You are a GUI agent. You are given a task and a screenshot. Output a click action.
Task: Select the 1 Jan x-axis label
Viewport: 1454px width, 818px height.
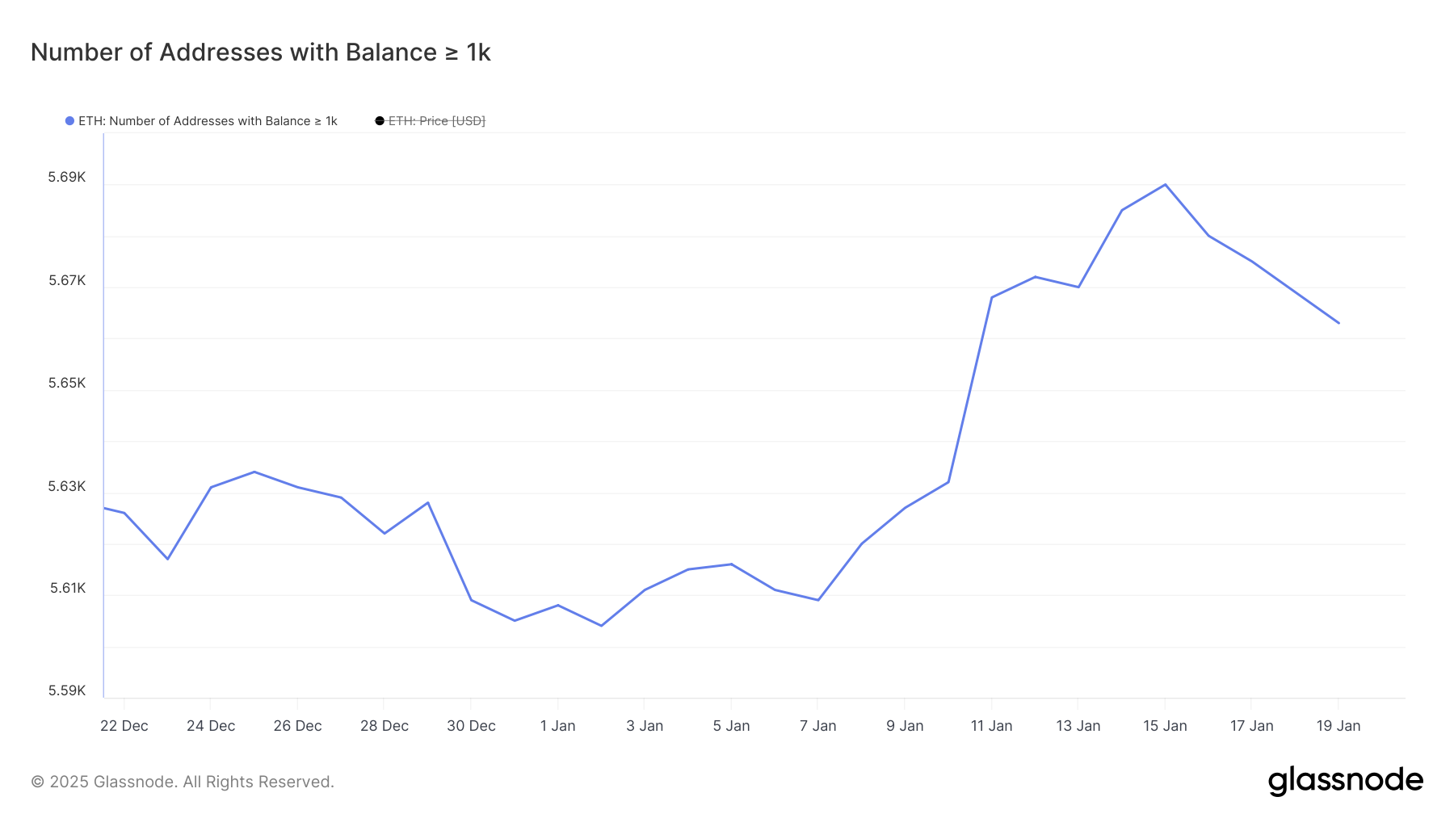point(558,726)
